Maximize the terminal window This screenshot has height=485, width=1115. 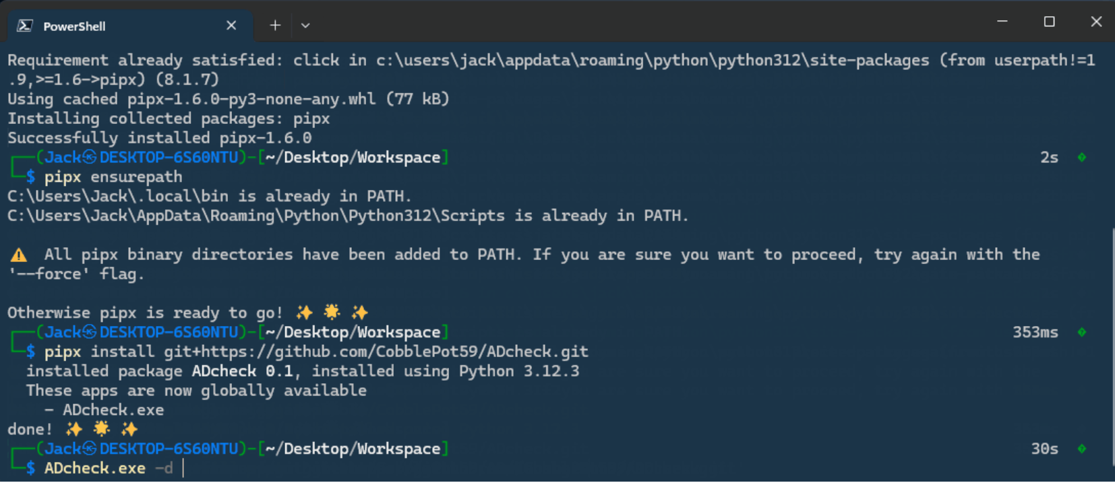click(1049, 22)
